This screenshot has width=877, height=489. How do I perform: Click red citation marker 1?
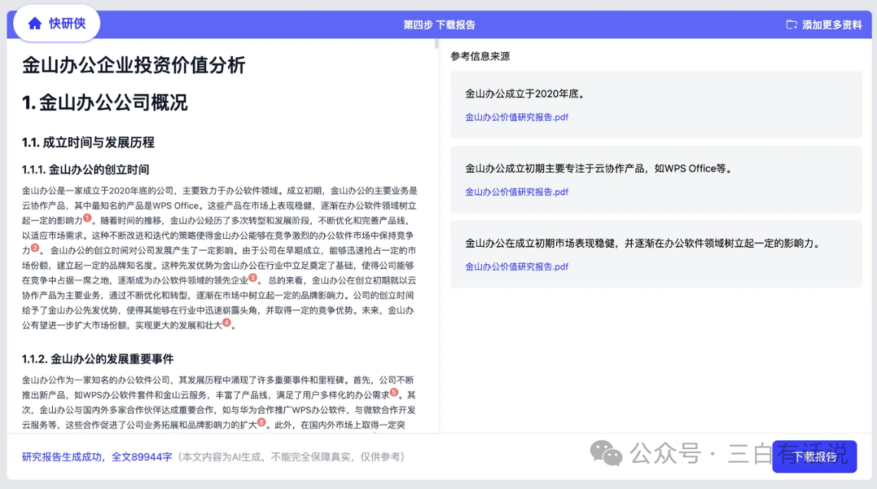point(87,218)
